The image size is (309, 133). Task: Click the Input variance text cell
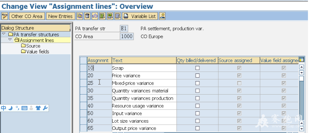[x=144, y=113]
